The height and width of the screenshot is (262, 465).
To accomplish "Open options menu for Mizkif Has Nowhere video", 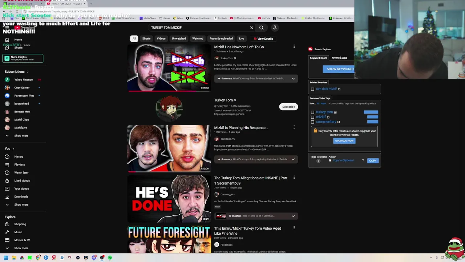I will point(294,47).
